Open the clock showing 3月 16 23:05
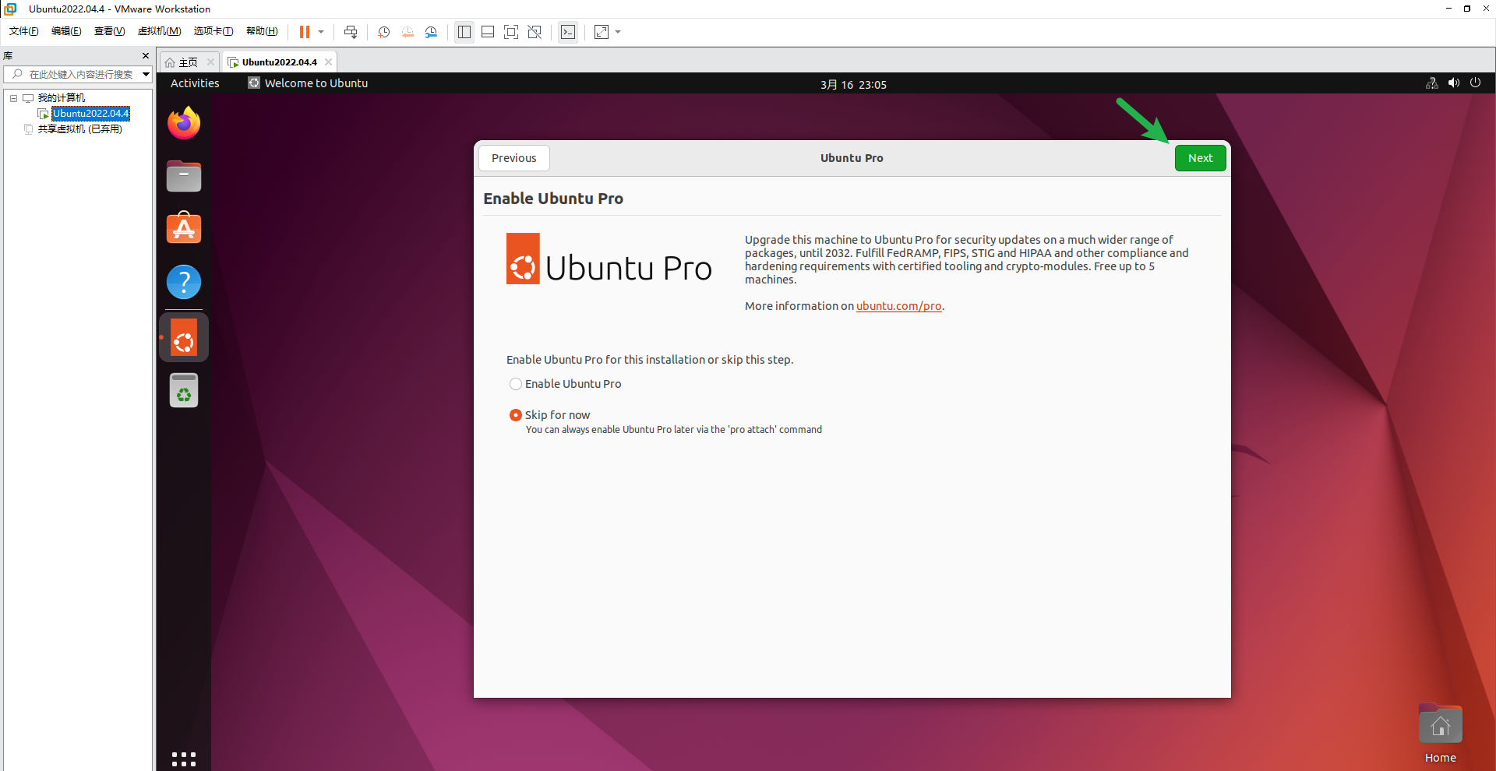Viewport: 1496px width, 771px height. pyautogui.click(x=853, y=84)
